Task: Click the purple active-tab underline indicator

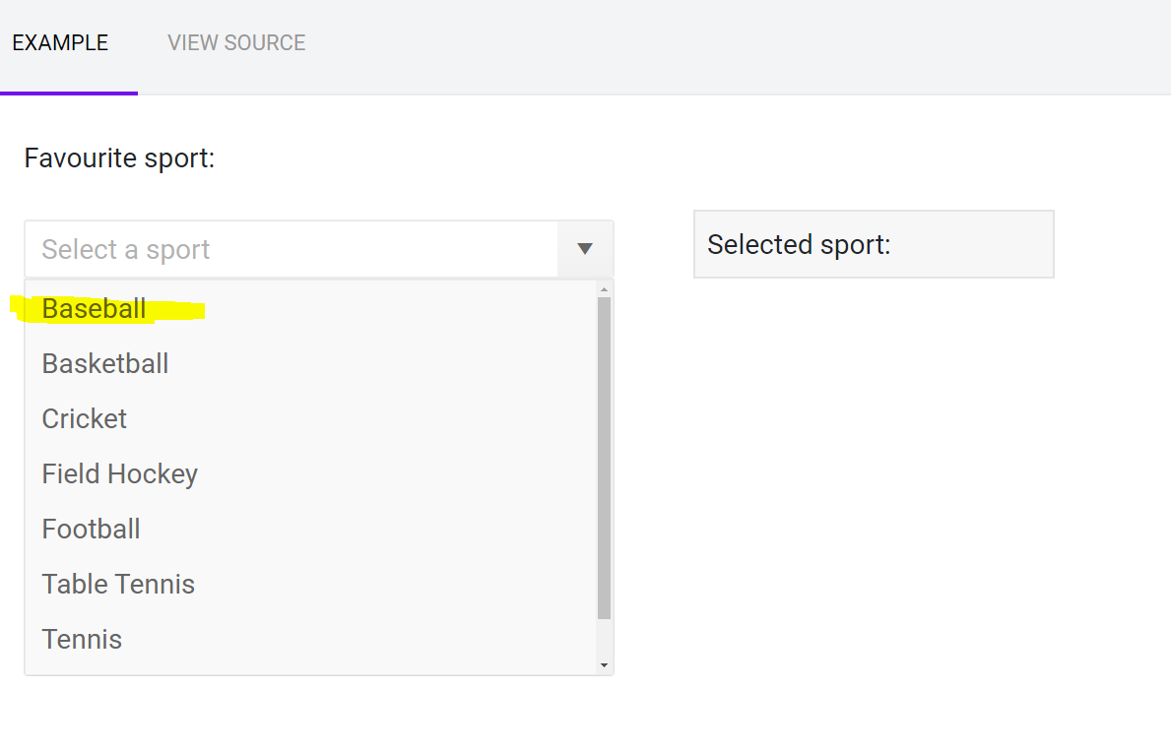Action: 69,94
